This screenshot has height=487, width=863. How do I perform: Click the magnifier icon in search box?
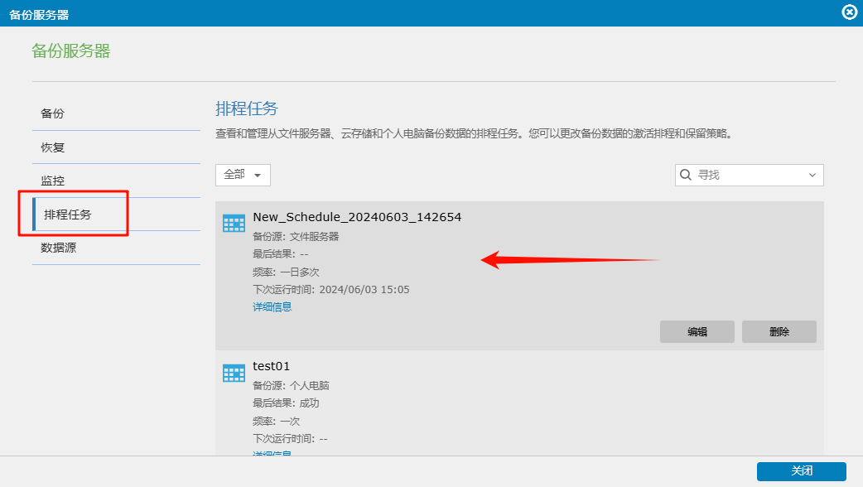click(686, 175)
